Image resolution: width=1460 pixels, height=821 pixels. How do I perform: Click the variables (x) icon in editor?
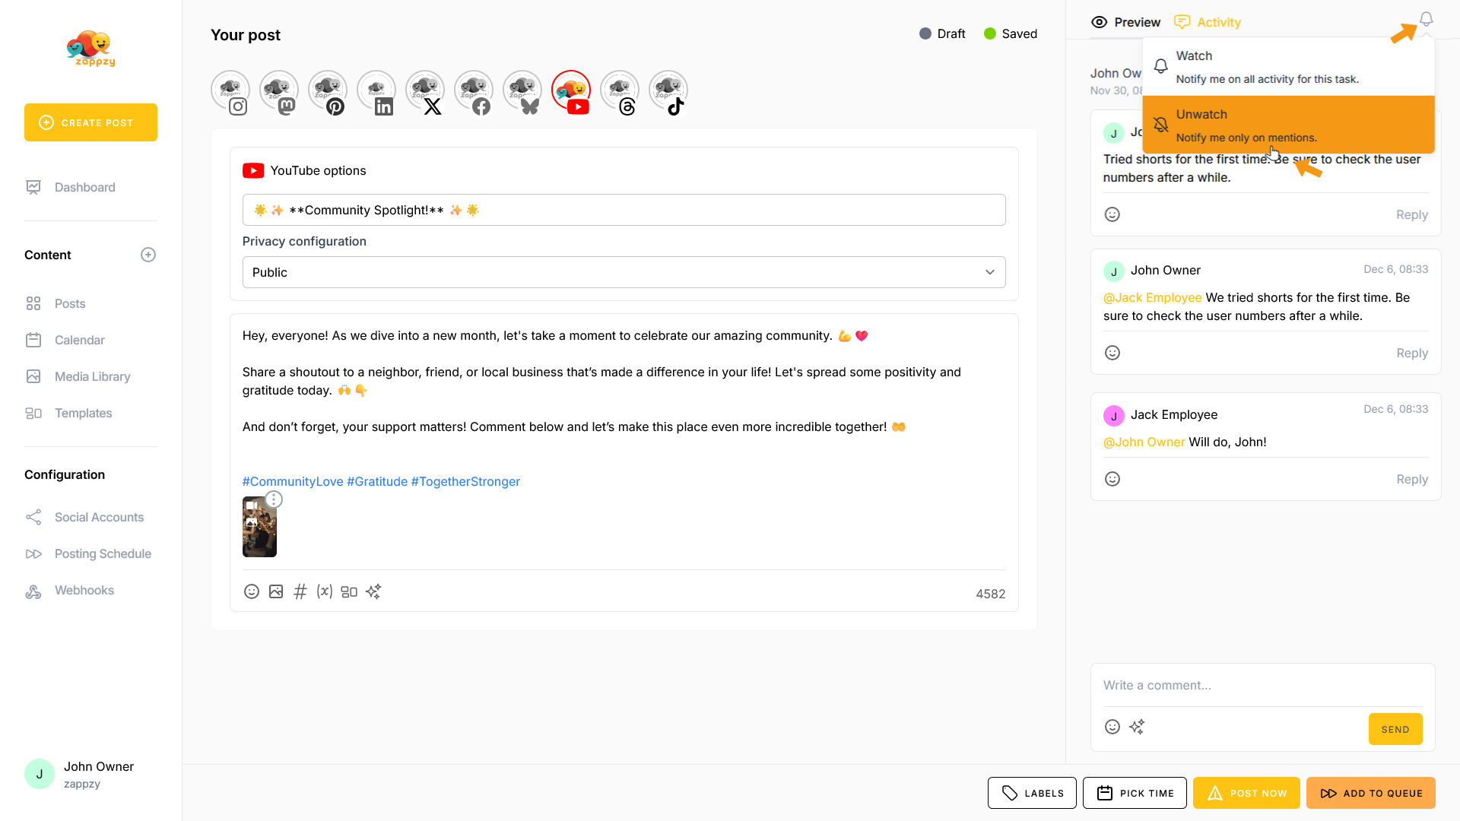pos(325,591)
